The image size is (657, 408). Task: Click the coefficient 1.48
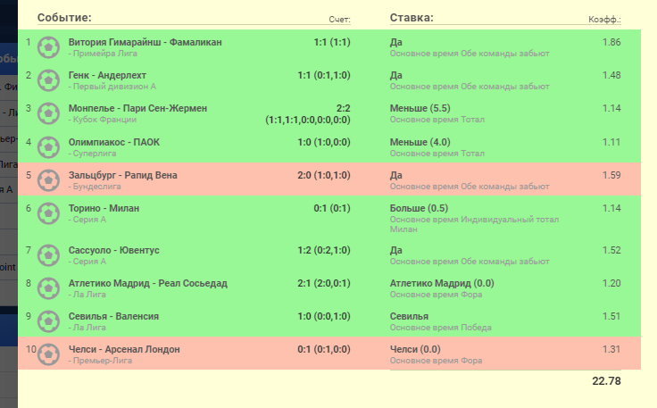[611, 75]
